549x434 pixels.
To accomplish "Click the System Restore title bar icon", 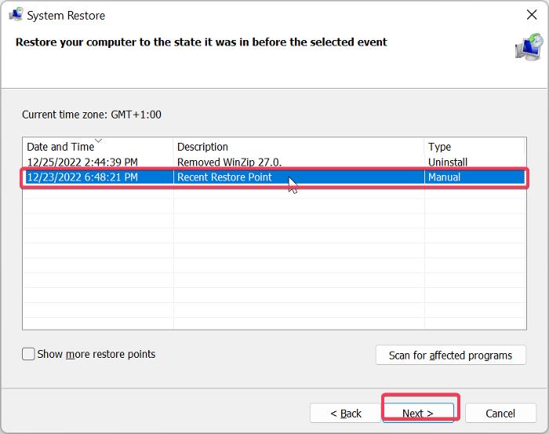I will (x=15, y=15).
